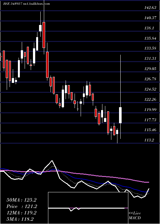160x224 pixels.
Task: Click the 138.1 price axis label
Action: [149, 28]
